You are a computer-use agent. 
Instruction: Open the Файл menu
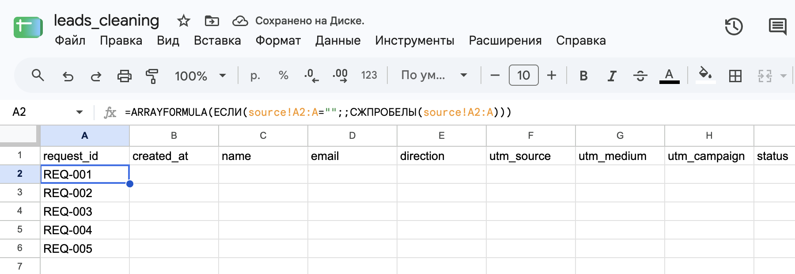pos(70,41)
